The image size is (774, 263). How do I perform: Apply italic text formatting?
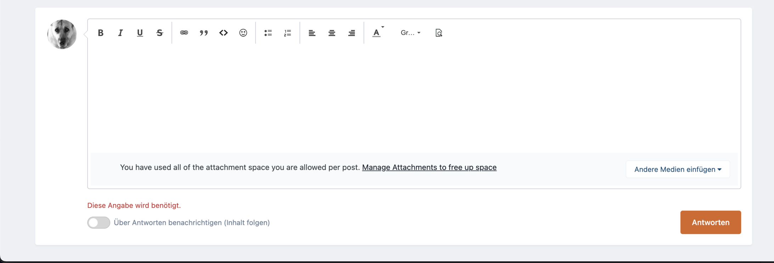tap(120, 33)
